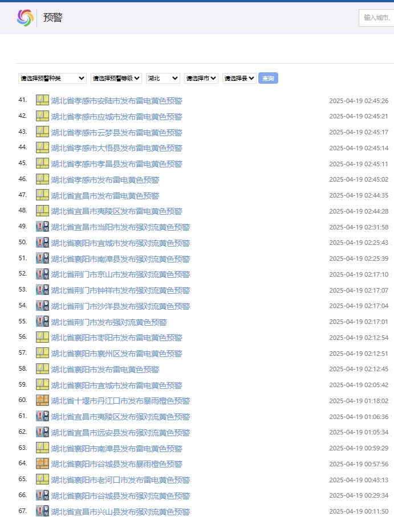Click the 预警 page title text
Screen dimensions: 394x517
[53, 18]
